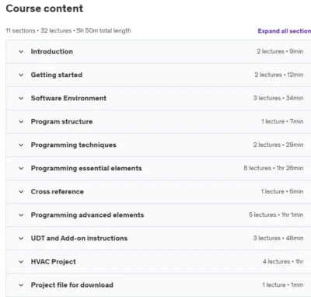Open the Cross reference section title
This screenshot has height=297, width=311.
(58, 191)
